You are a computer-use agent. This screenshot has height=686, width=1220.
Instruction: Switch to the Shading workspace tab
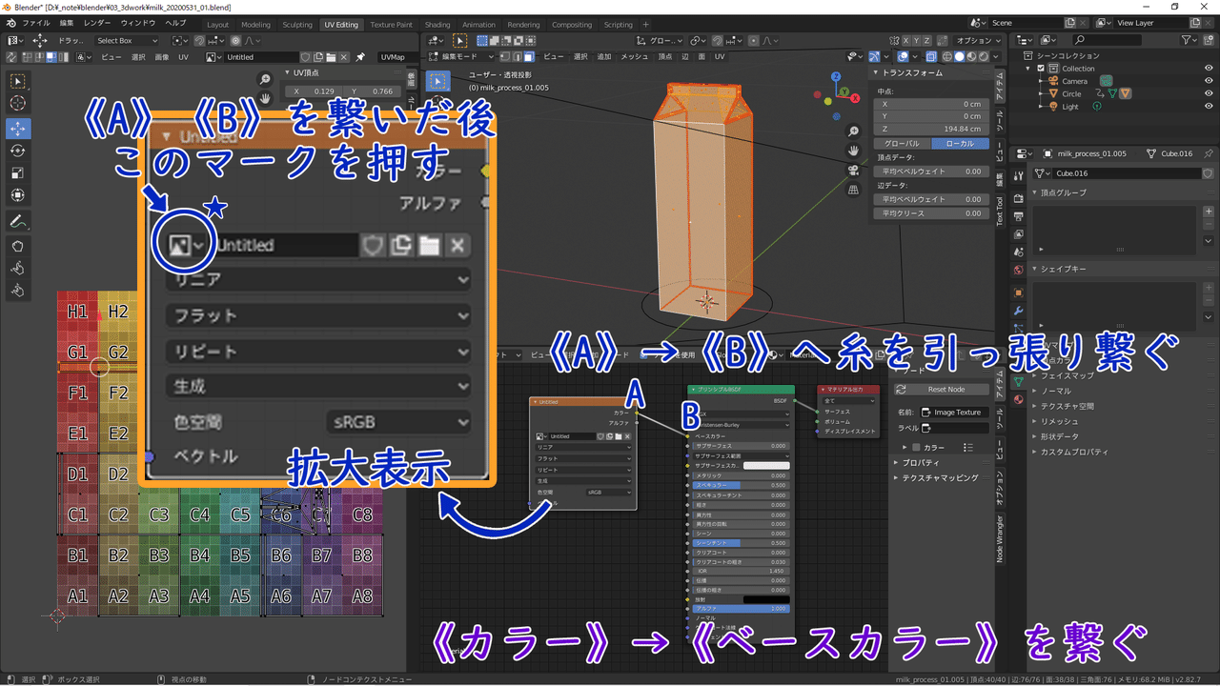point(437,25)
